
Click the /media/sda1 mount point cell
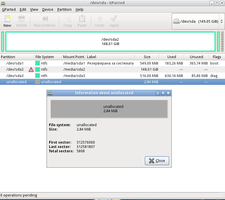point(74,63)
